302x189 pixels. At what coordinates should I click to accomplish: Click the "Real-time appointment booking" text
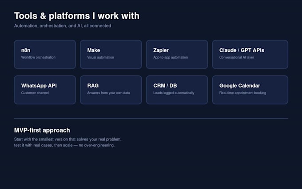point(242,93)
